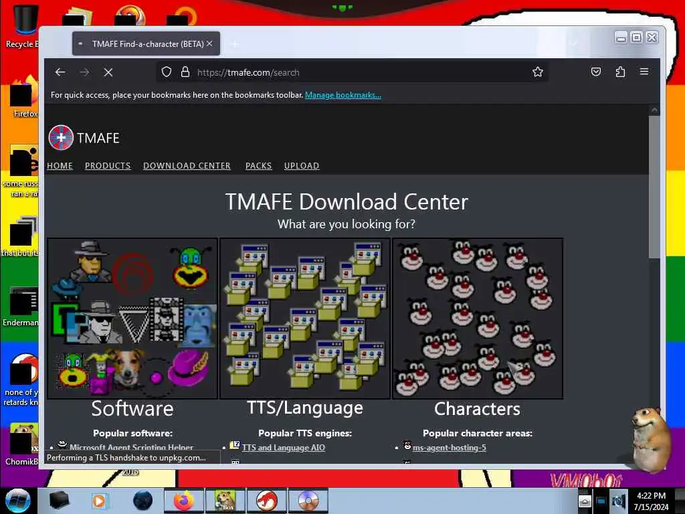685x514 pixels.
Task: Open the Characters heading
Action: tap(478, 409)
